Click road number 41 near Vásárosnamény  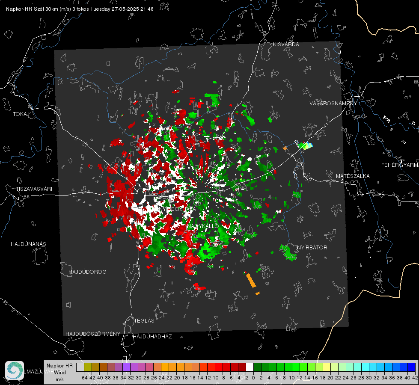326,125
